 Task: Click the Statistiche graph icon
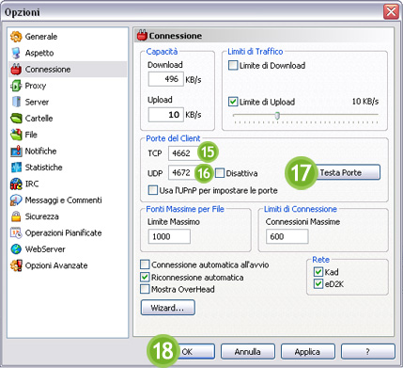[16, 168]
